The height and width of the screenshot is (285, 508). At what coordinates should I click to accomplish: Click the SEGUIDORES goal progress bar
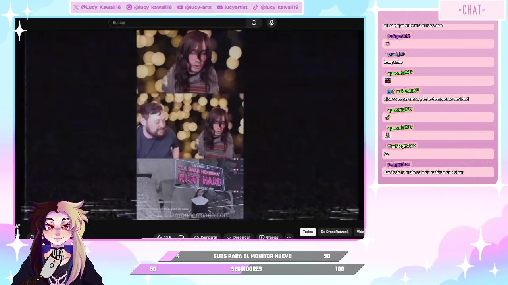pyautogui.click(x=247, y=269)
